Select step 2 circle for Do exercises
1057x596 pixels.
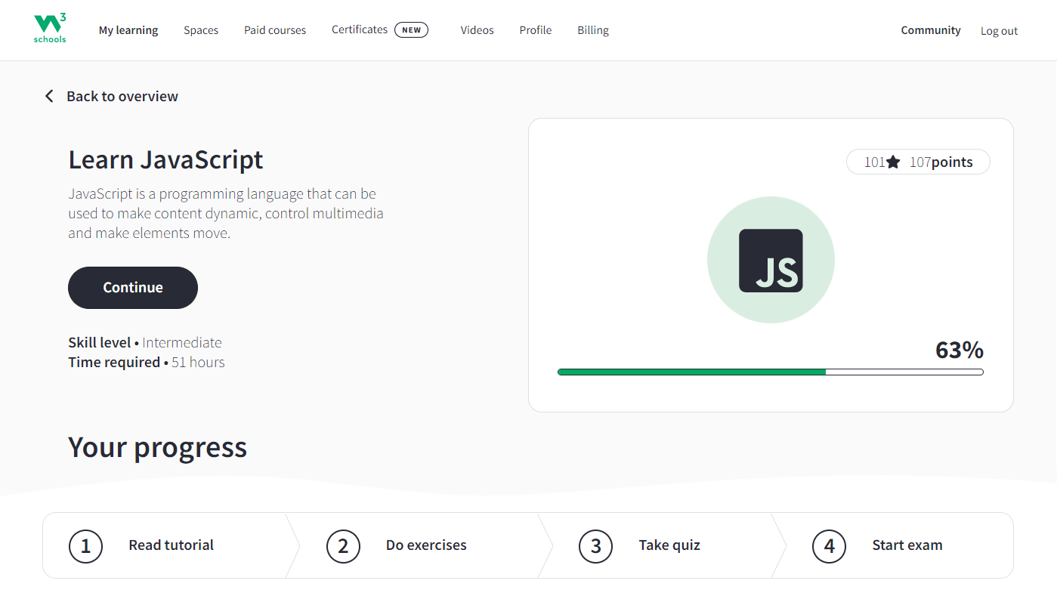click(x=343, y=545)
